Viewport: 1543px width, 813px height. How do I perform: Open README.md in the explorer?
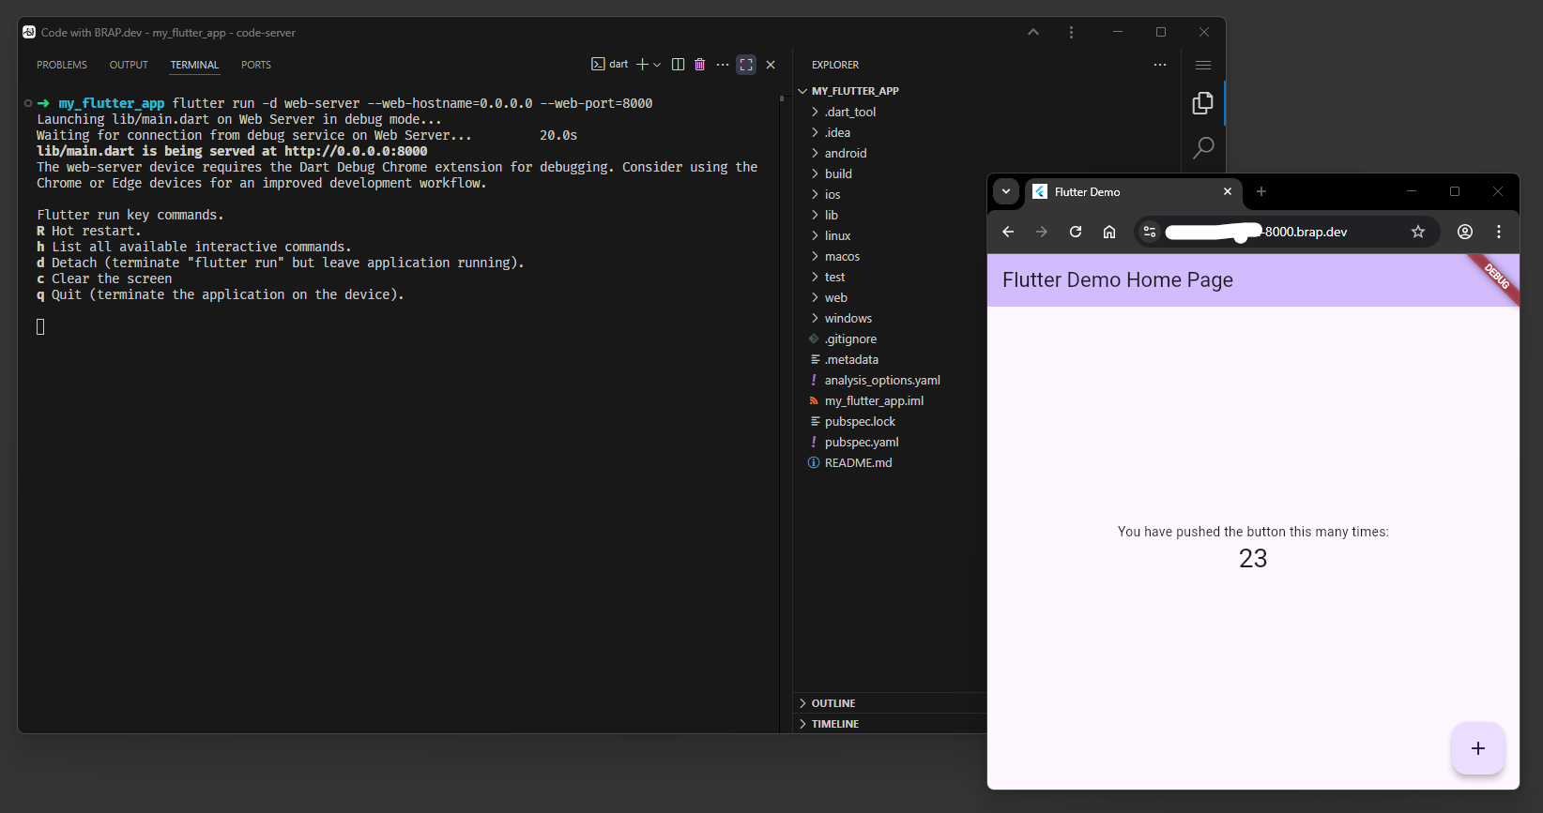click(858, 462)
